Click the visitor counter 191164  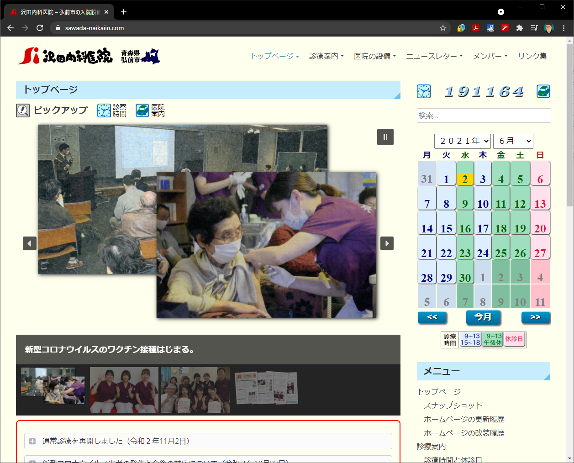tap(484, 92)
